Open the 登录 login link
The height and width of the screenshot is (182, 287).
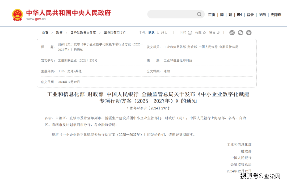click(250, 15)
